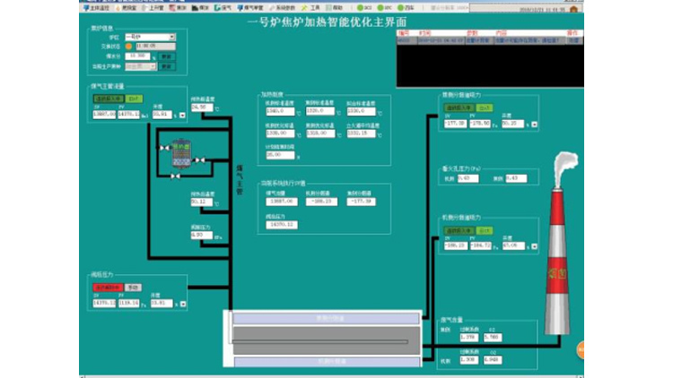Click the update button next to 煤水分 field

tap(166, 56)
